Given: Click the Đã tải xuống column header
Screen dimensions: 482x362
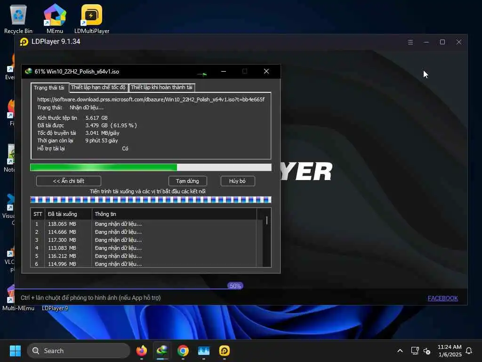Looking at the screenshot, I should (x=68, y=214).
